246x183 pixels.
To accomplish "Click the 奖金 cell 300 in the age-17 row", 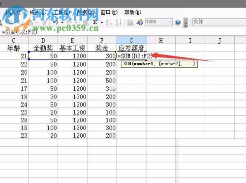I will click(x=102, y=89).
